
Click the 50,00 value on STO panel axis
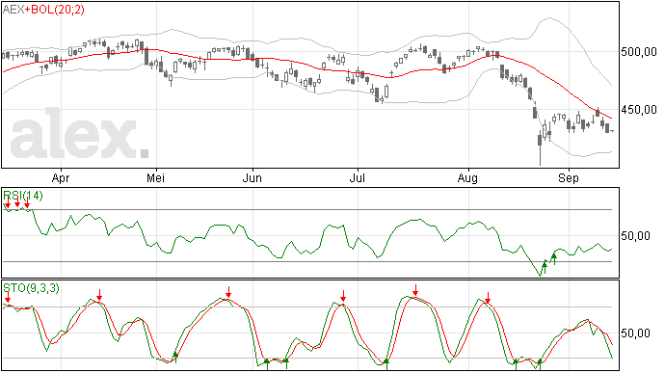click(635, 333)
